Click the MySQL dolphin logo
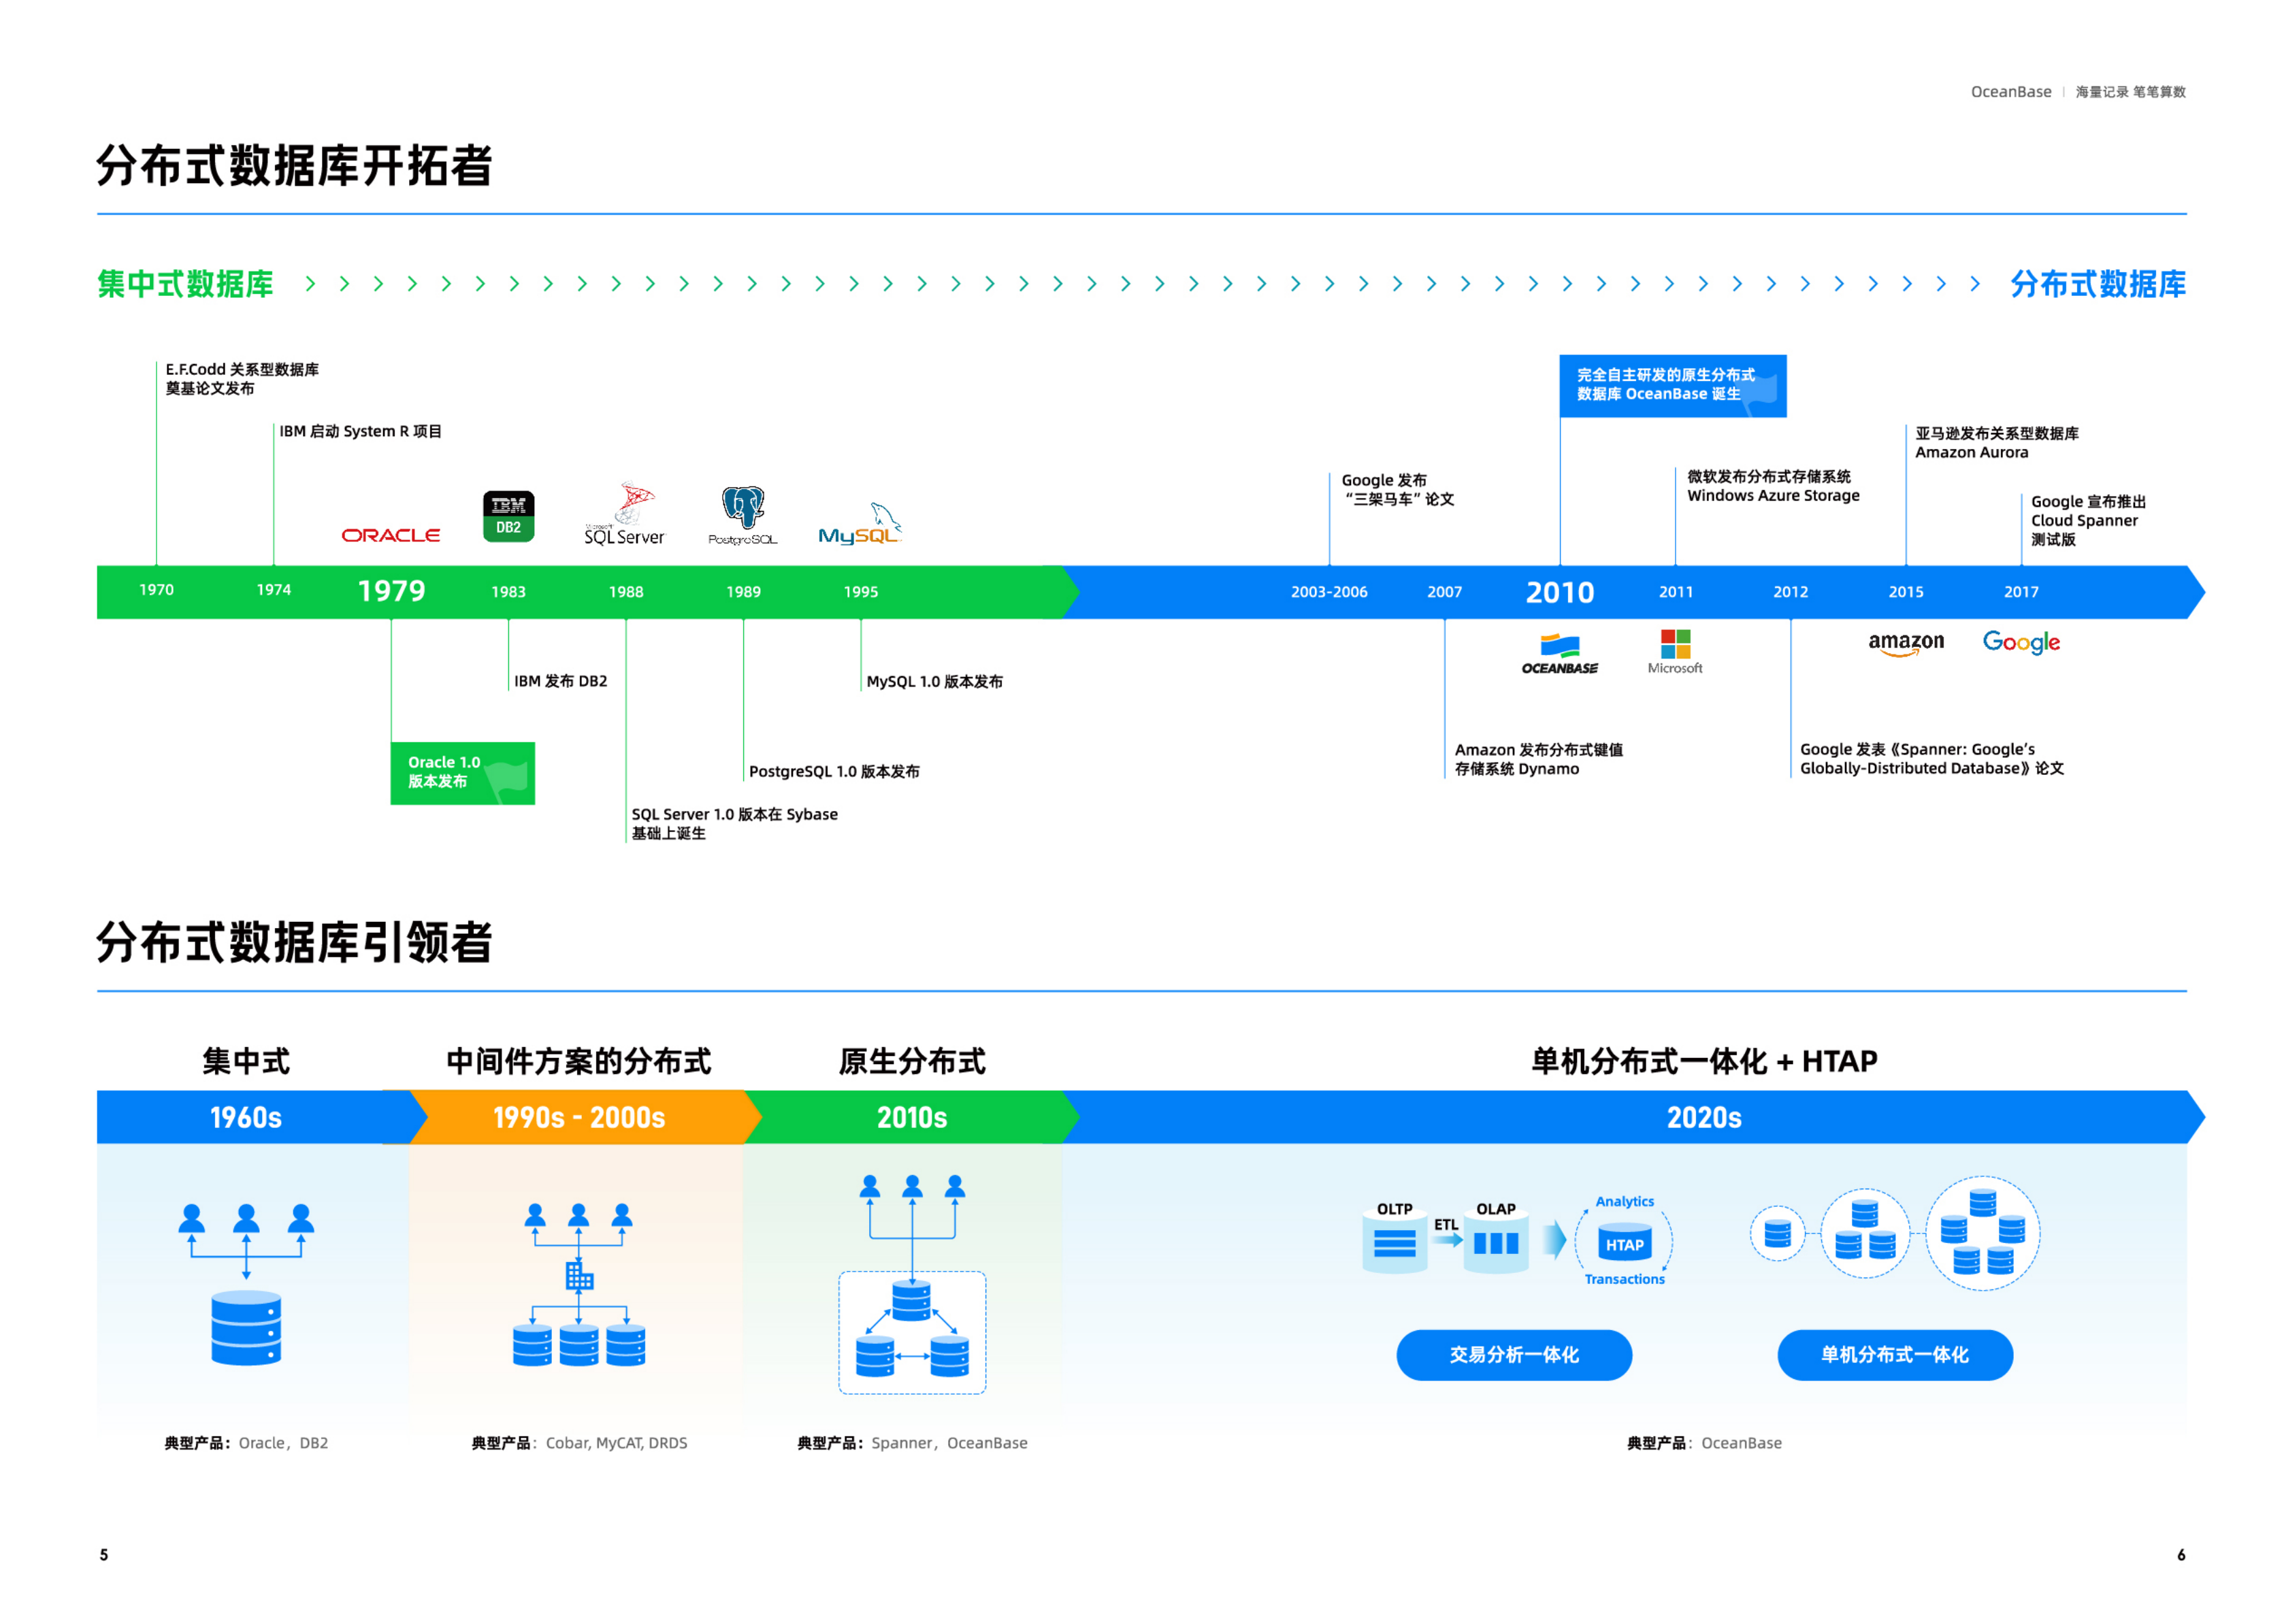 click(860, 524)
